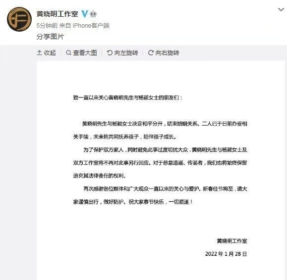Click the 2022年1月28日 date in the statement
287x280 pixels.
[x=226, y=254]
